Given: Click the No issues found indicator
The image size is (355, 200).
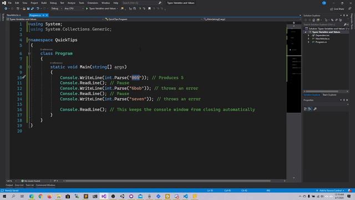Looking at the screenshot, I should point(31,181).
